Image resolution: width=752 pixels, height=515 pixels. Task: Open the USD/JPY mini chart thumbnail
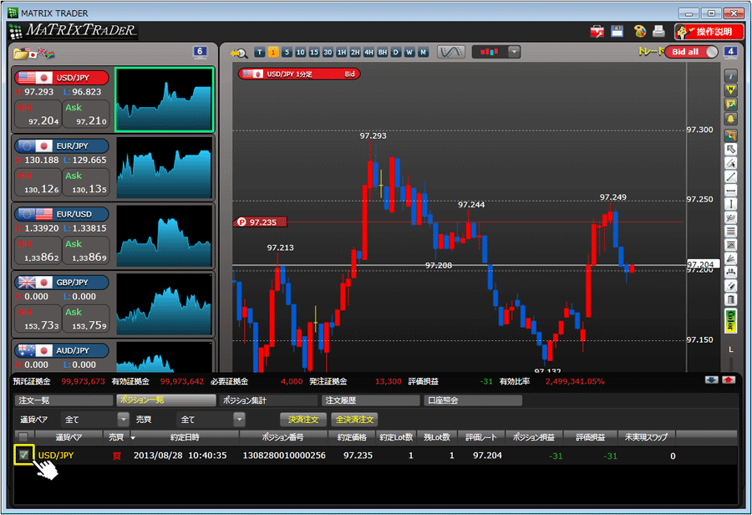click(164, 99)
